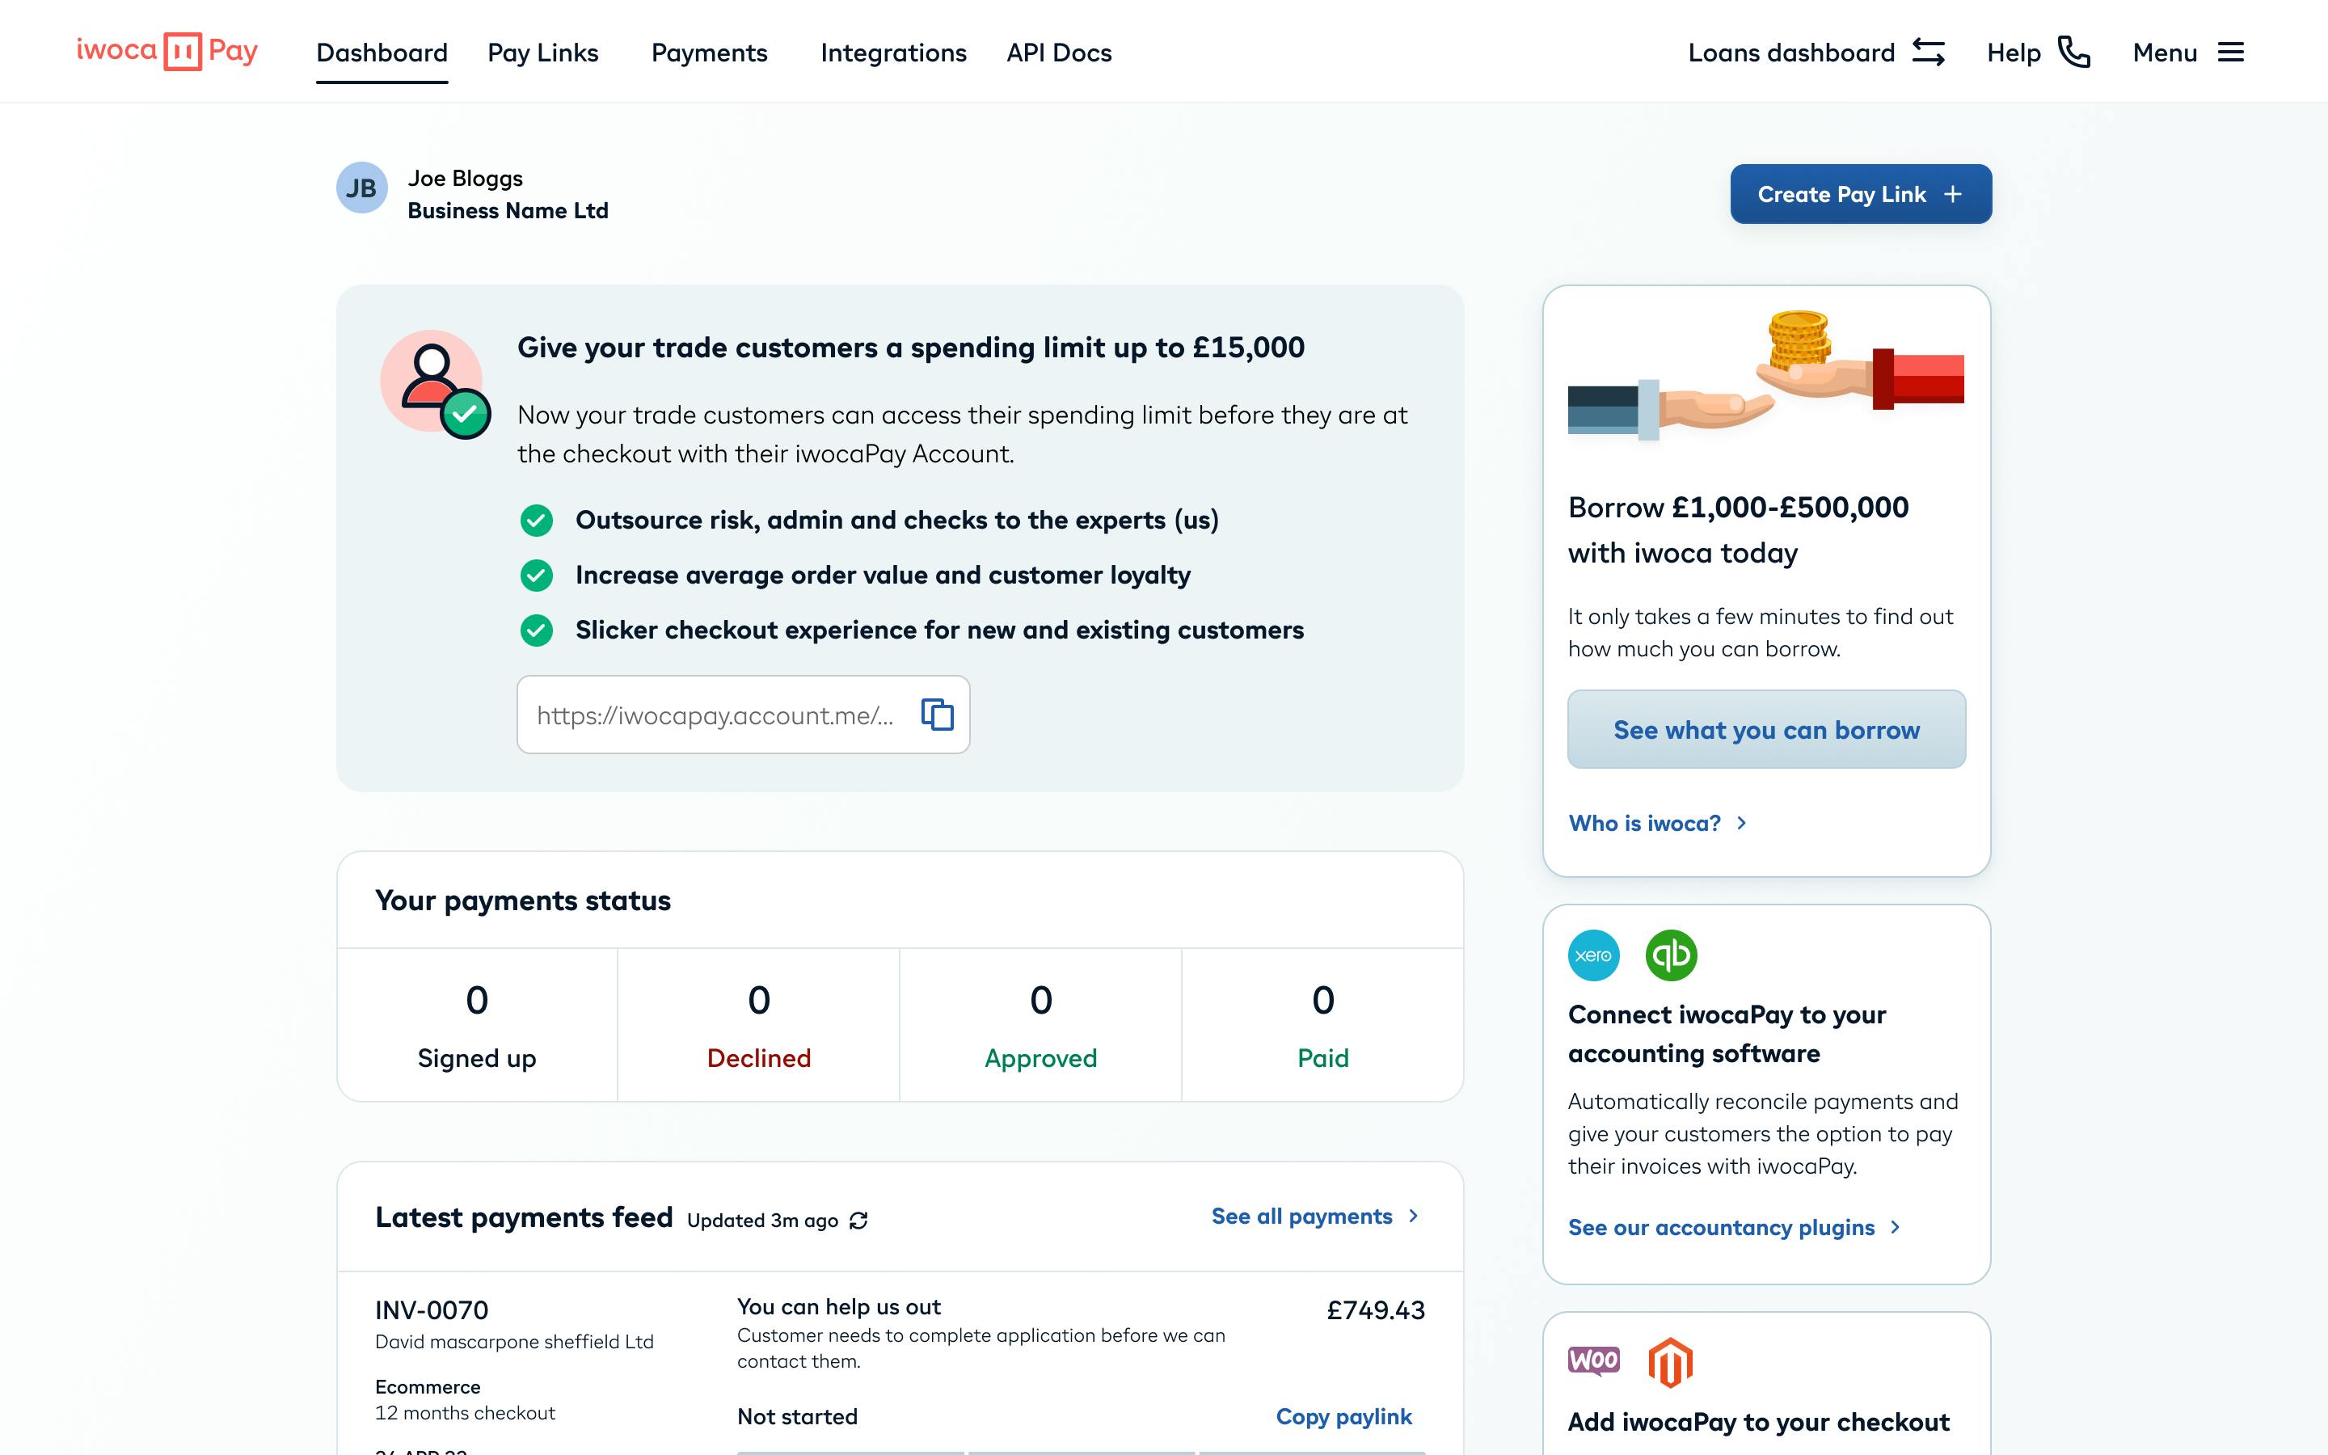
Task: Click the Magento logo icon
Action: point(1670,1362)
